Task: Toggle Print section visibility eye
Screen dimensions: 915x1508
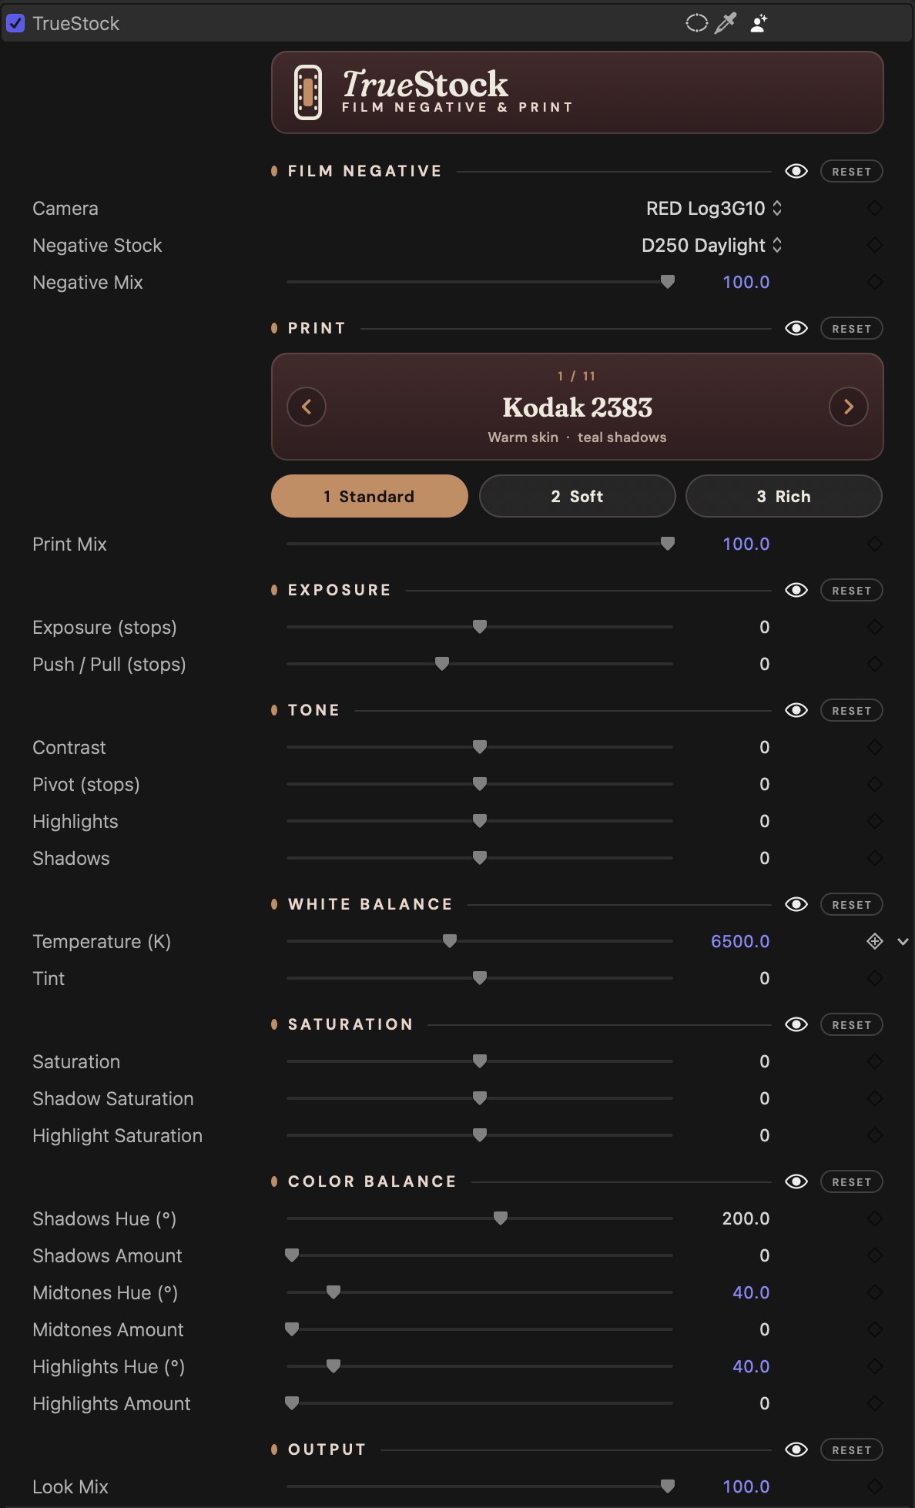Action: pyautogui.click(x=796, y=328)
